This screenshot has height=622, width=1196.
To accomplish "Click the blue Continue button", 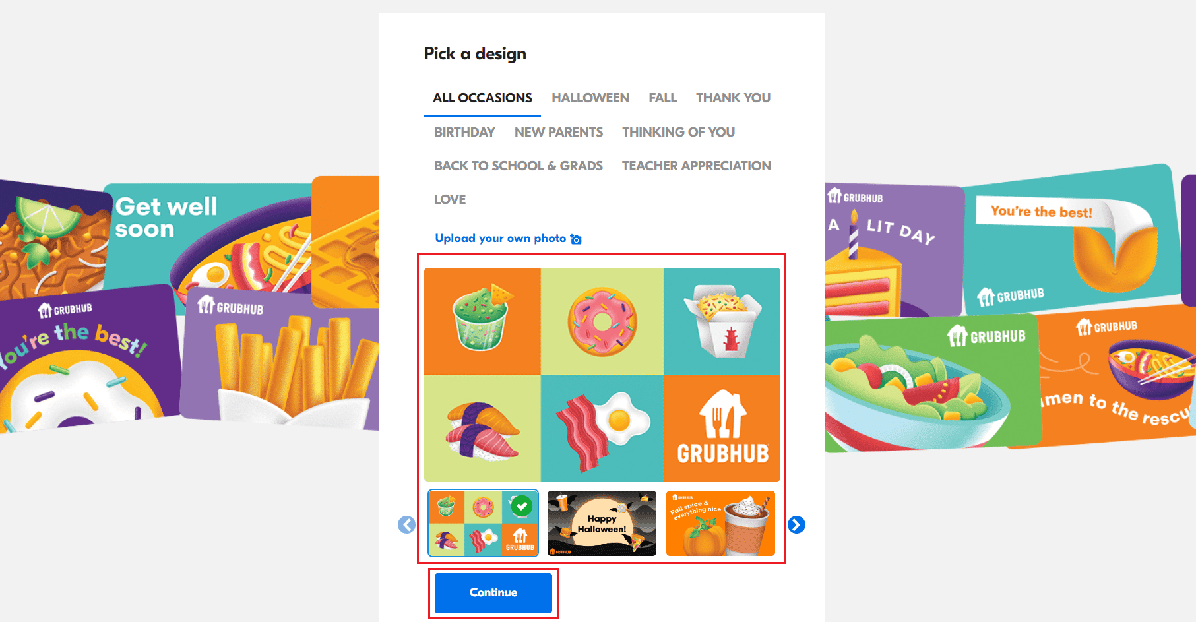I will 493,592.
